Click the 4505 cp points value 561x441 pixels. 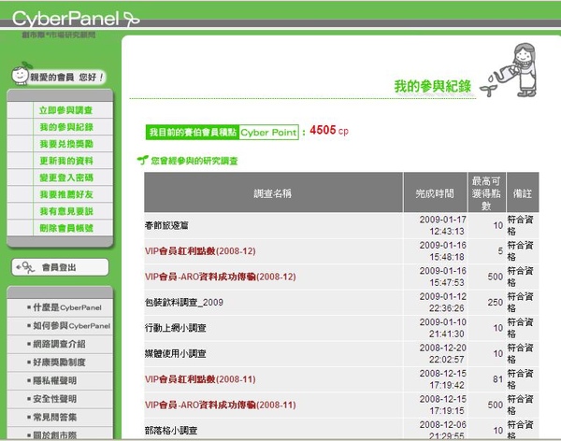329,130
